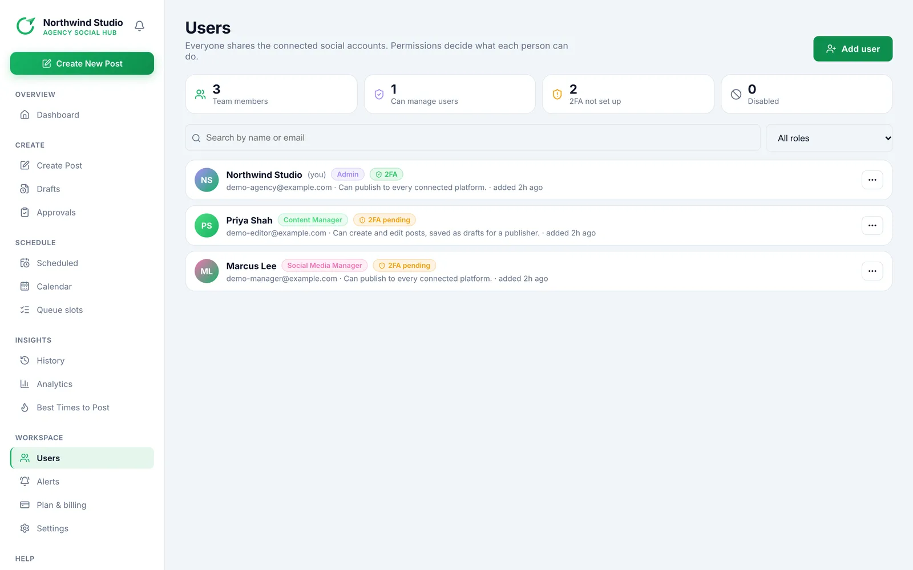Click the Queue slots list icon

pyautogui.click(x=25, y=310)
